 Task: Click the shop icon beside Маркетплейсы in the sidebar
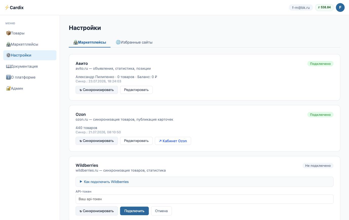pos(8,44)
